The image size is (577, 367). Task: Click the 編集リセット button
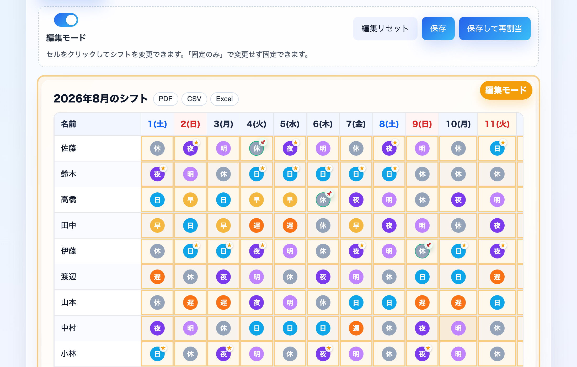[385, 29]
